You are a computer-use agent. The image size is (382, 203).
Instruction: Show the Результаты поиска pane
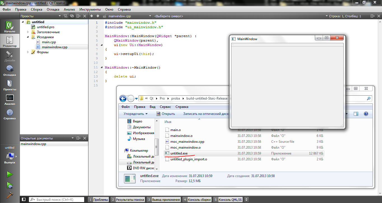128,199
